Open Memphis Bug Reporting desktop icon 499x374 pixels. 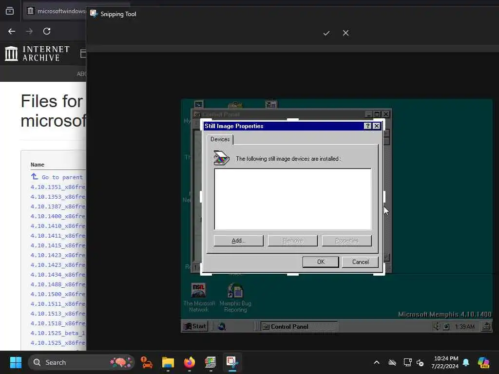(235, 298)
